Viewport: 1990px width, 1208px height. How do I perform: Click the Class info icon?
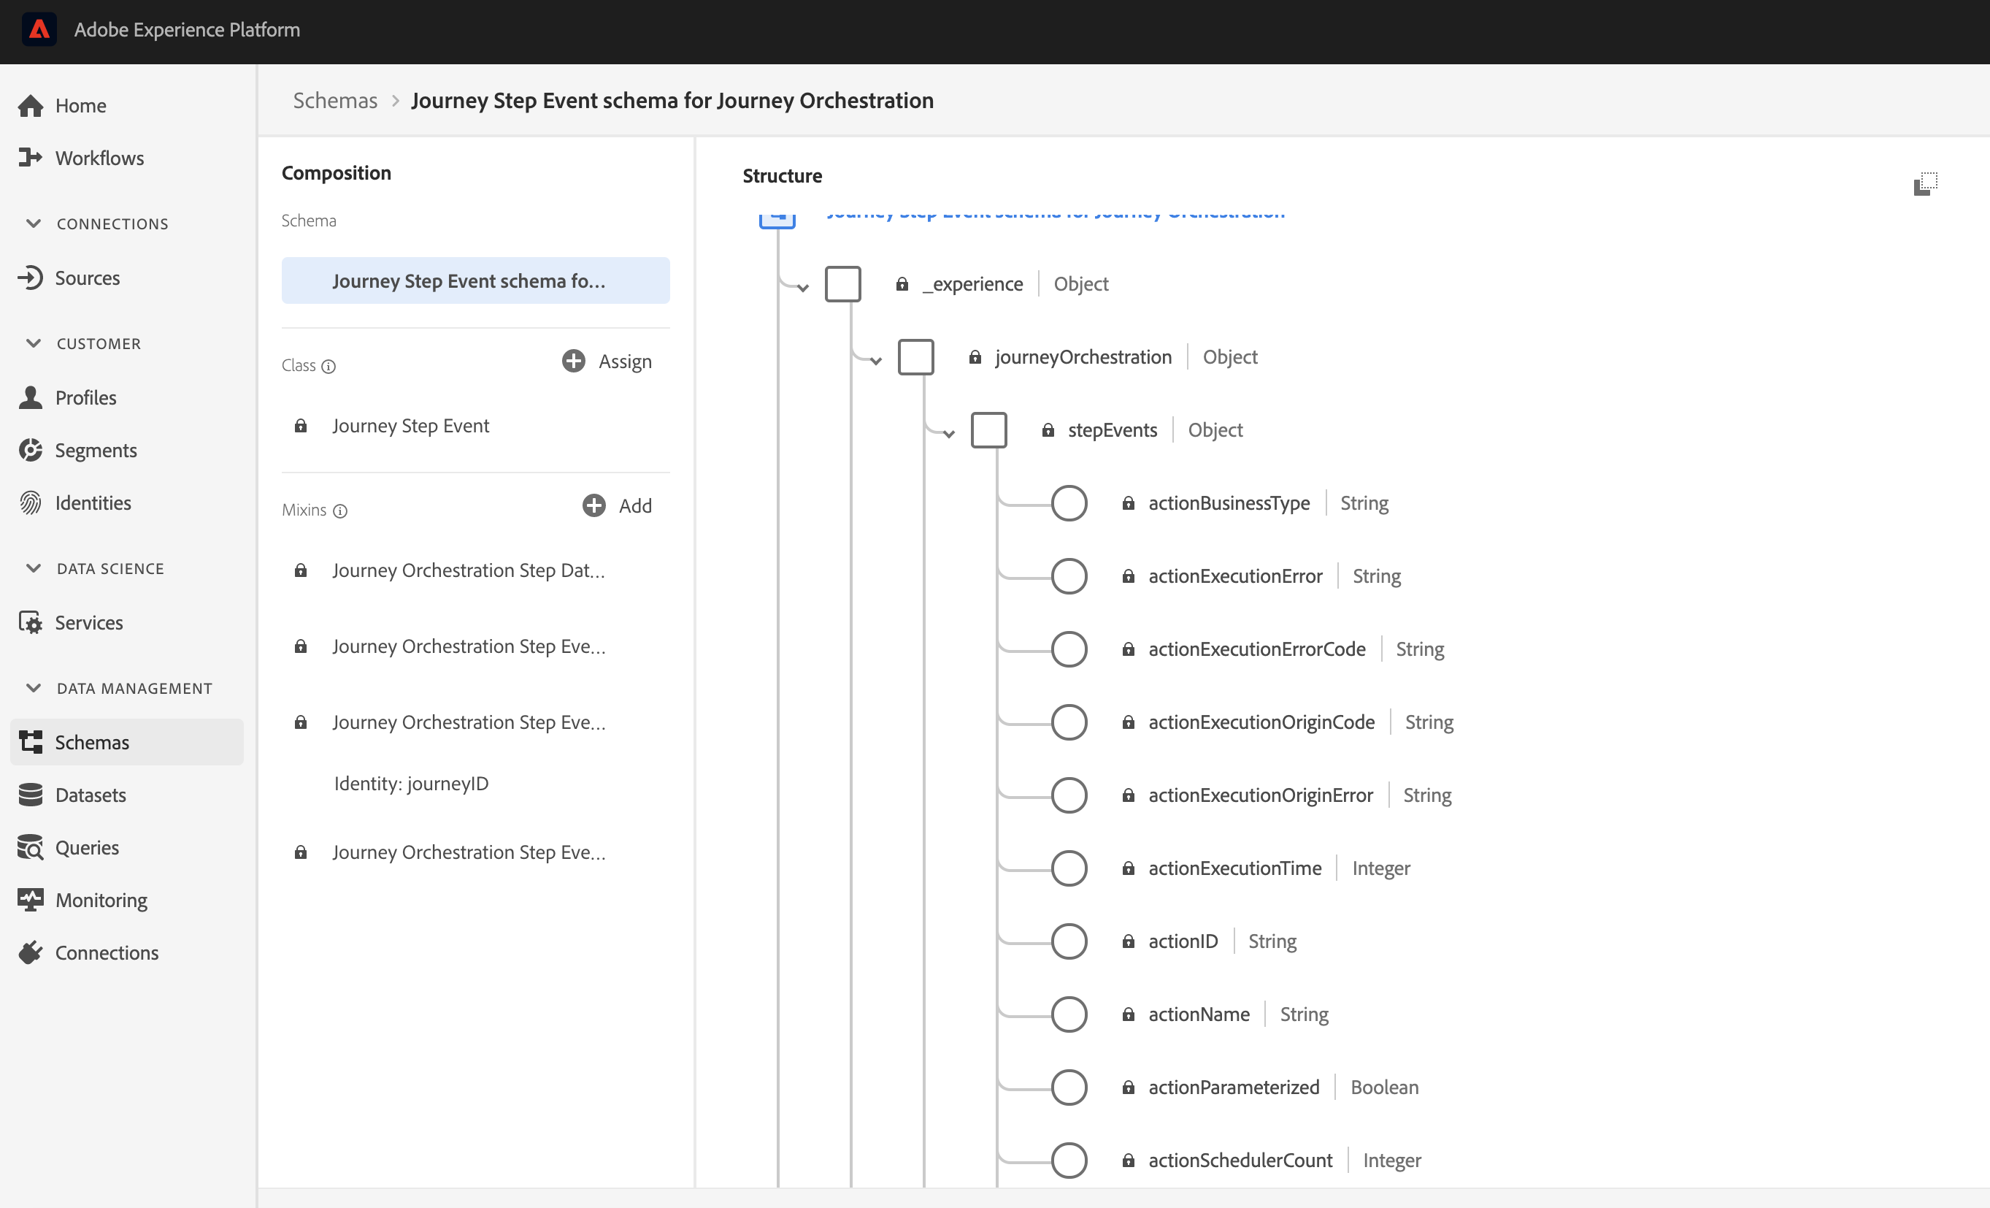pyautogui.click(x=329, y=366)
